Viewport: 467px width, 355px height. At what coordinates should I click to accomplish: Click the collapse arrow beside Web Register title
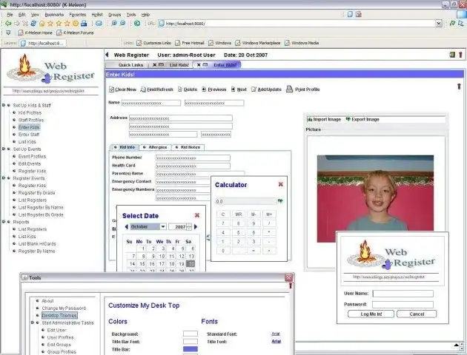(x=107, y=55)
